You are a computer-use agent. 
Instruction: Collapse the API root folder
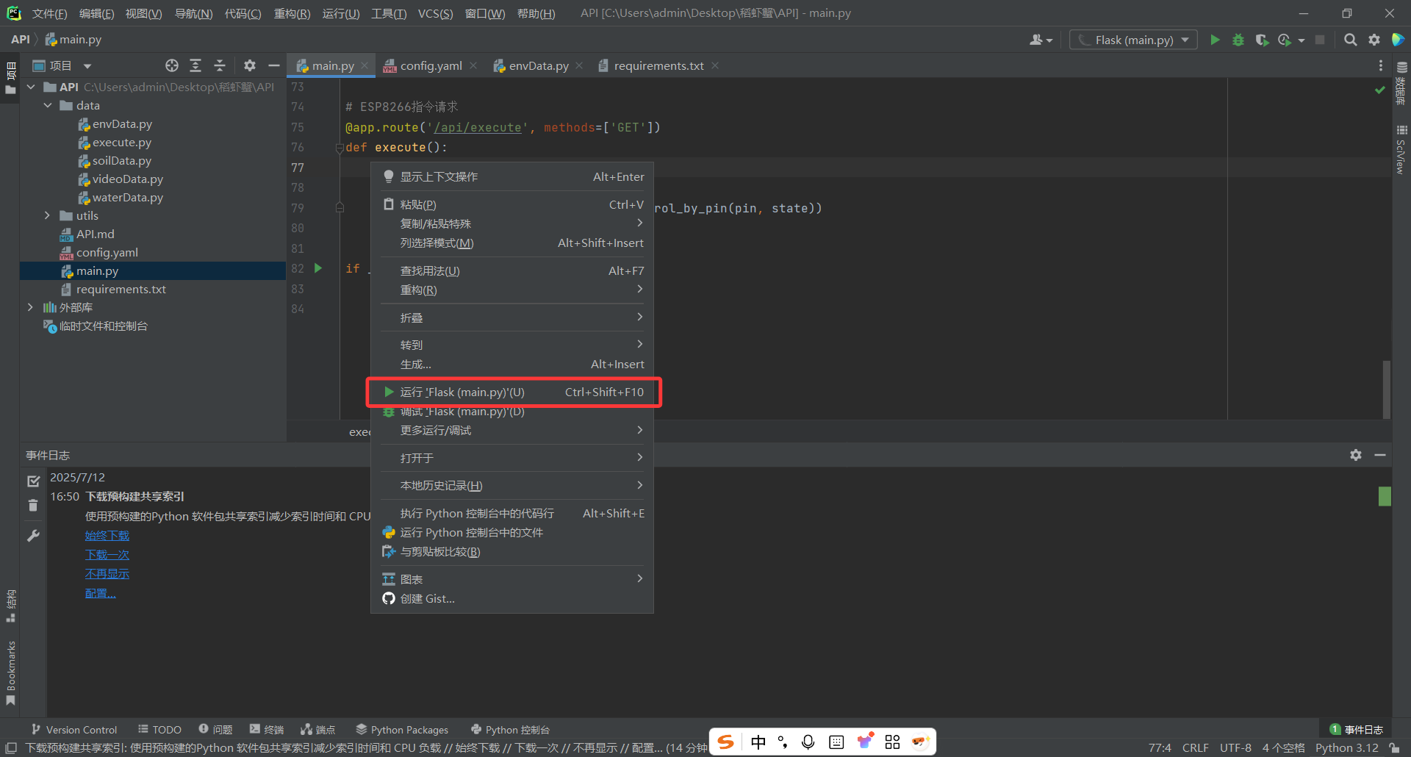click(x=31, y=87)
